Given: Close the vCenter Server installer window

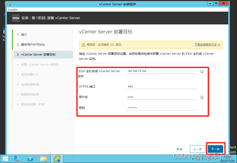Looking at the screenshot, I should [224, 3].
